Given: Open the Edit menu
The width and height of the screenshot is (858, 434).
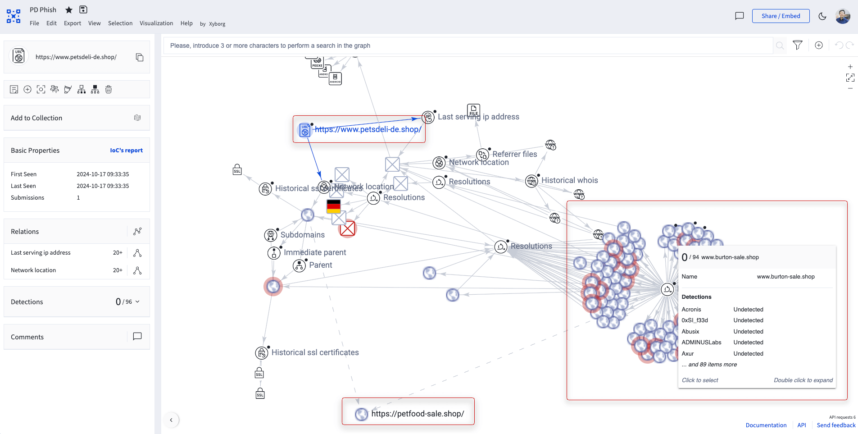Looking at the screenshot, I should coord(51,23).
